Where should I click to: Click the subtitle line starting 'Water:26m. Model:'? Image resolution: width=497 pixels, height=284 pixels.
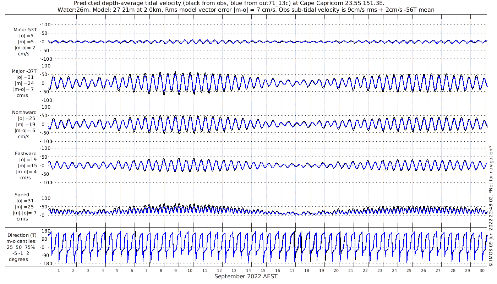pyautogui.click(x=246, y=10)
